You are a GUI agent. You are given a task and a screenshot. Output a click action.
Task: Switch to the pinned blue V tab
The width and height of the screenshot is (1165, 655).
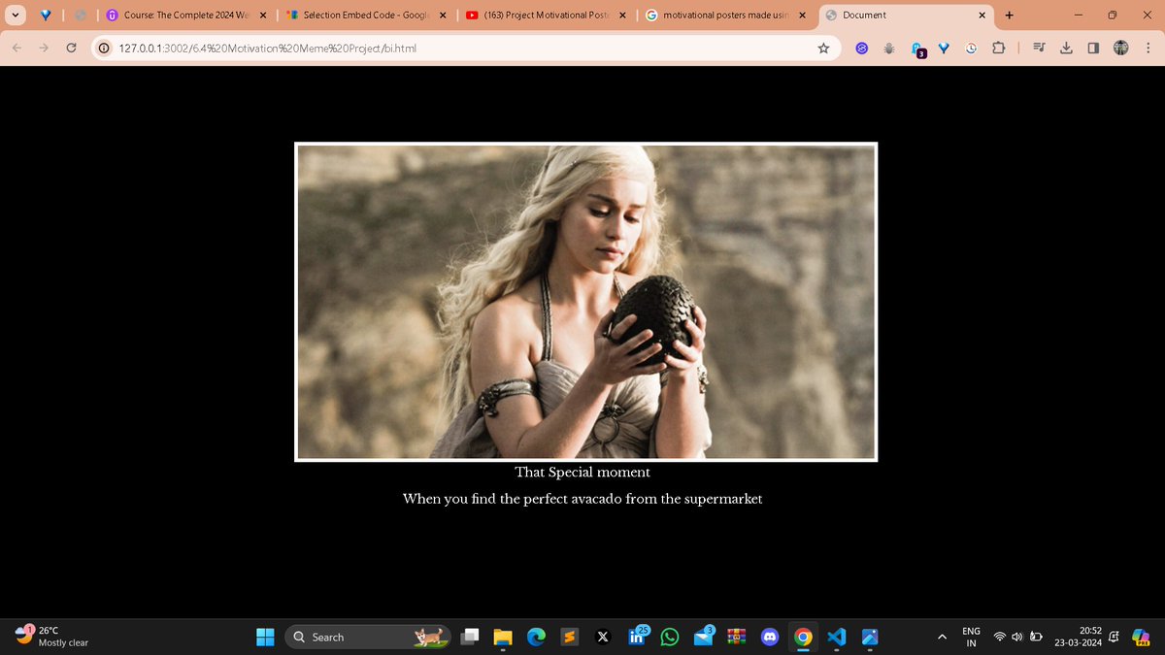click(47, 15)
